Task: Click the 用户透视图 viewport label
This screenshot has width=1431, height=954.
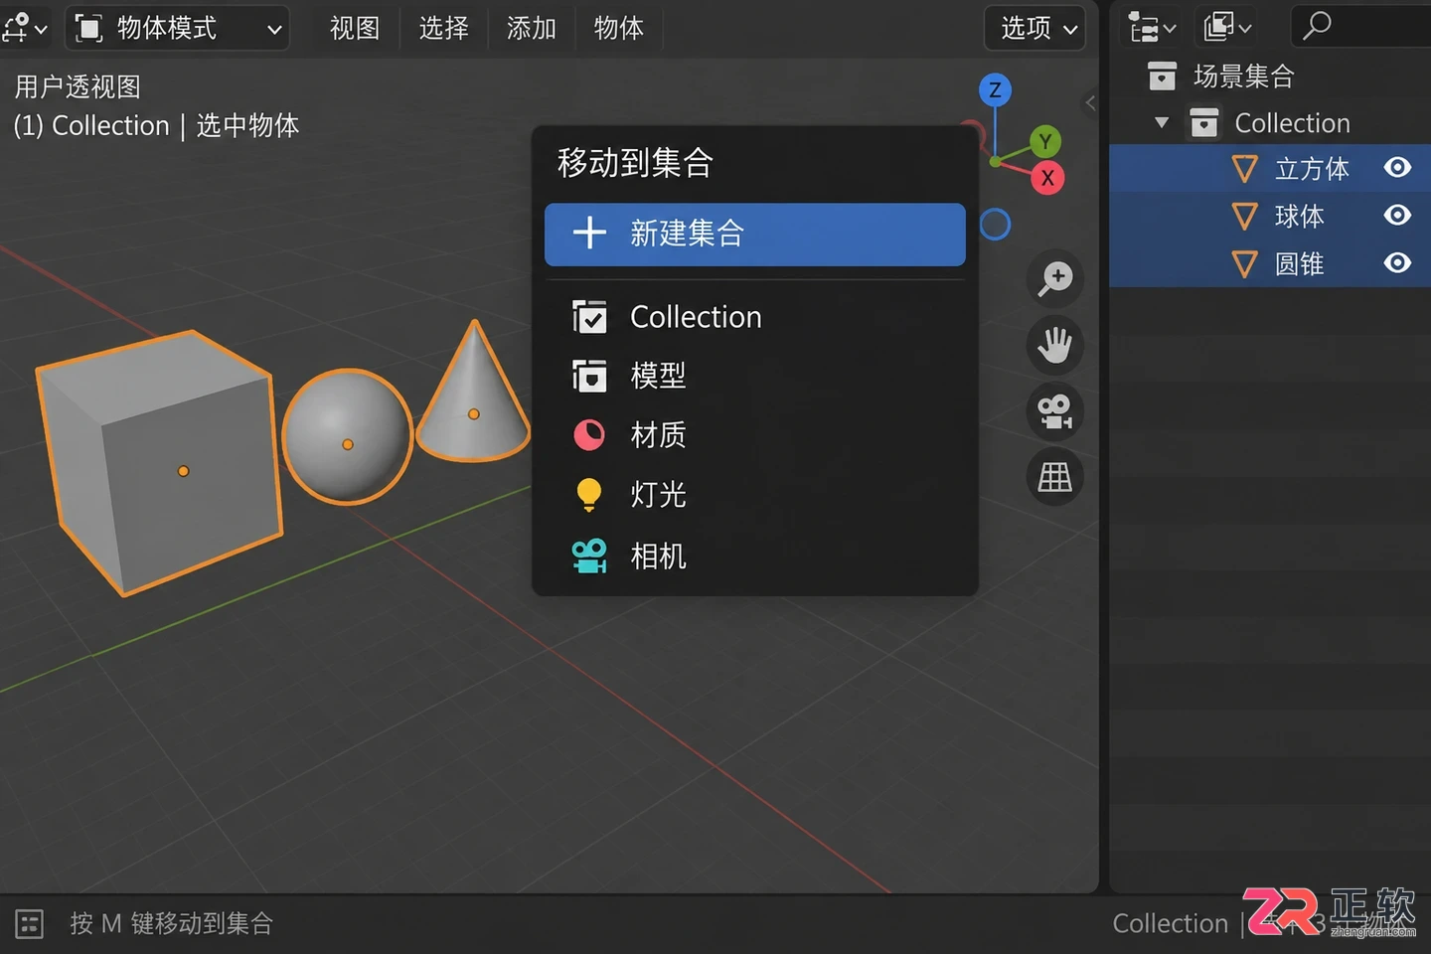Action: coord(78,87)
